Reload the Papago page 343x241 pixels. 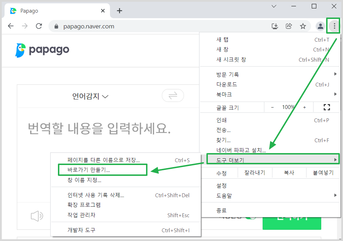(39, 26)
